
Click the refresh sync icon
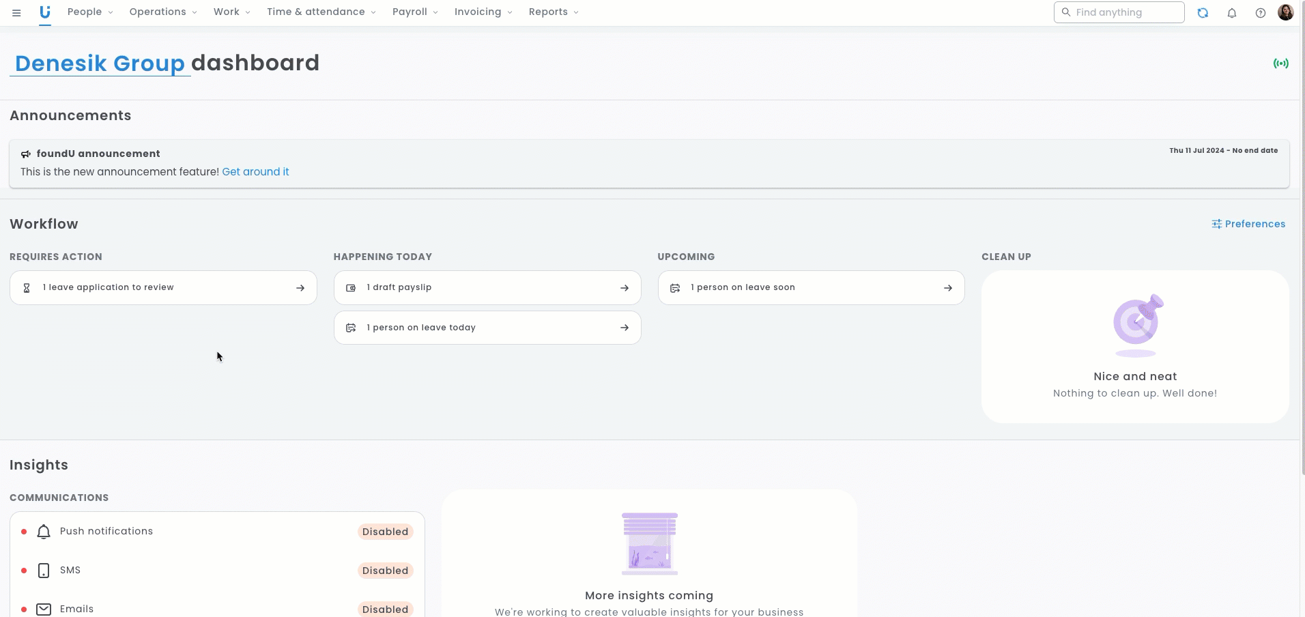pyautogui.click(x=1203, y=13)
